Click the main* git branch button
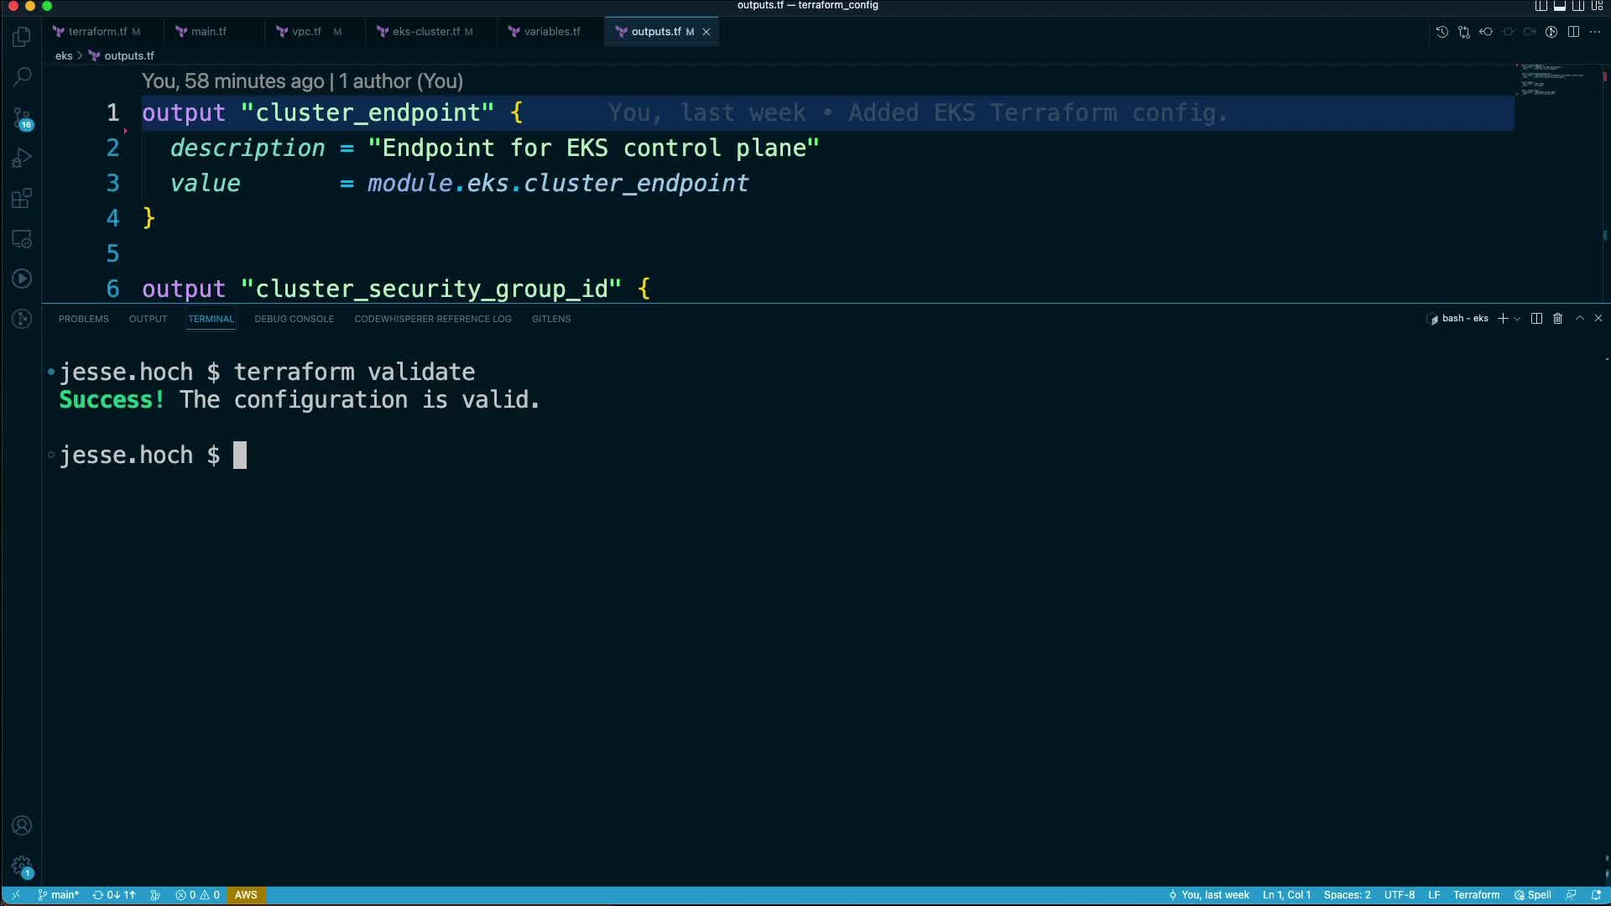This screenshot has height=906, width=1611. coord(58,895)
